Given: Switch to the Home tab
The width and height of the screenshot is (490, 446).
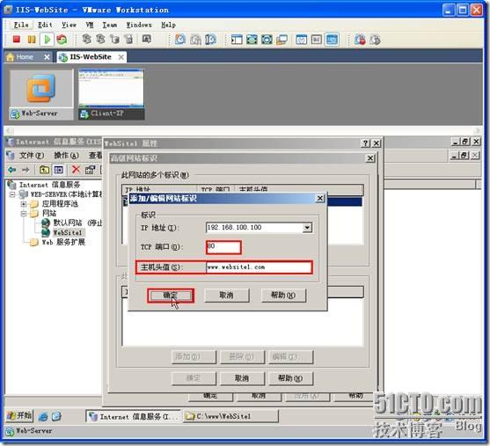Looking at the screenshot, I should click(25, 57).
